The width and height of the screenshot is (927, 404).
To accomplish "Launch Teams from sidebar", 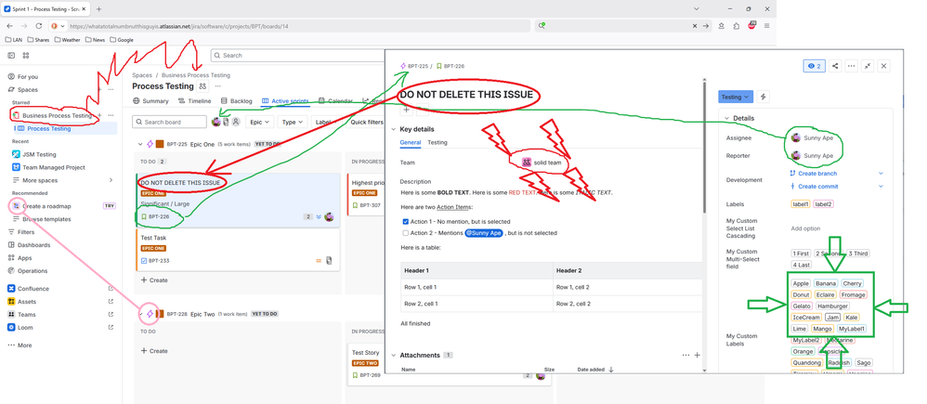I will [x=26, y=315].
